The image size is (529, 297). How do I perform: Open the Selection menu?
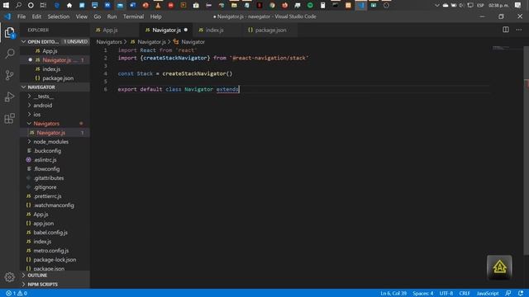coord(59,16)
